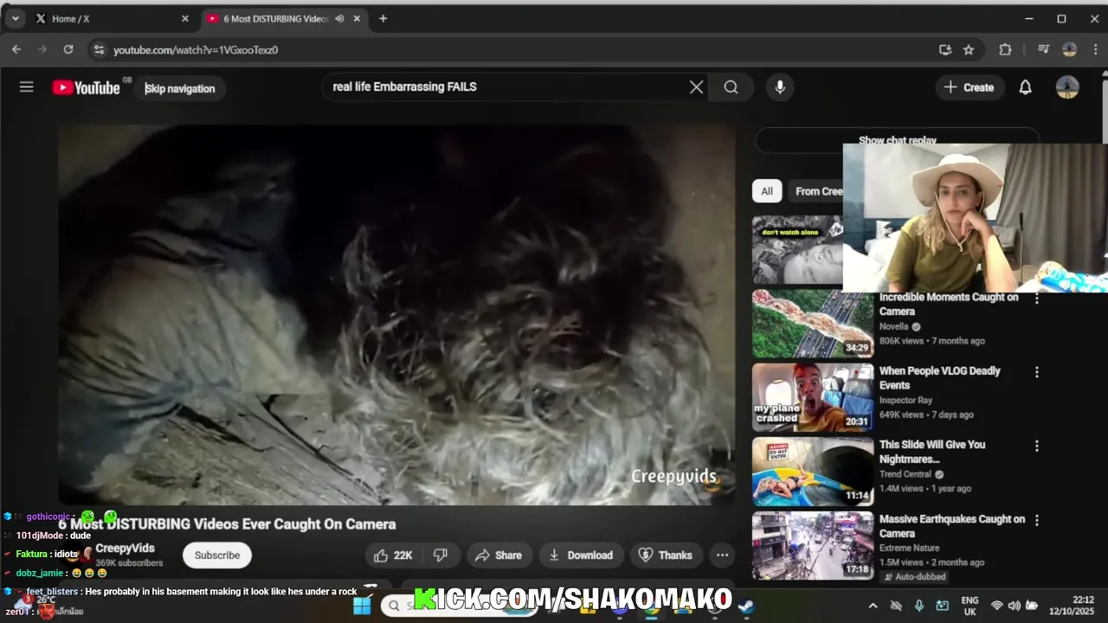Open the YouTube notifications bell
1108x623 pixels.
coord(1025,87)
